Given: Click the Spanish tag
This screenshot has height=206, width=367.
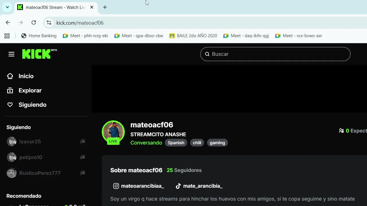Looking at the screenshot, I should click(x=176, y=143).
